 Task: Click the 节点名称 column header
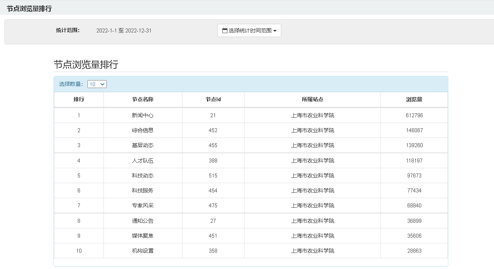143,99
